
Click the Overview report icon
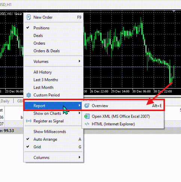(87, 106)
